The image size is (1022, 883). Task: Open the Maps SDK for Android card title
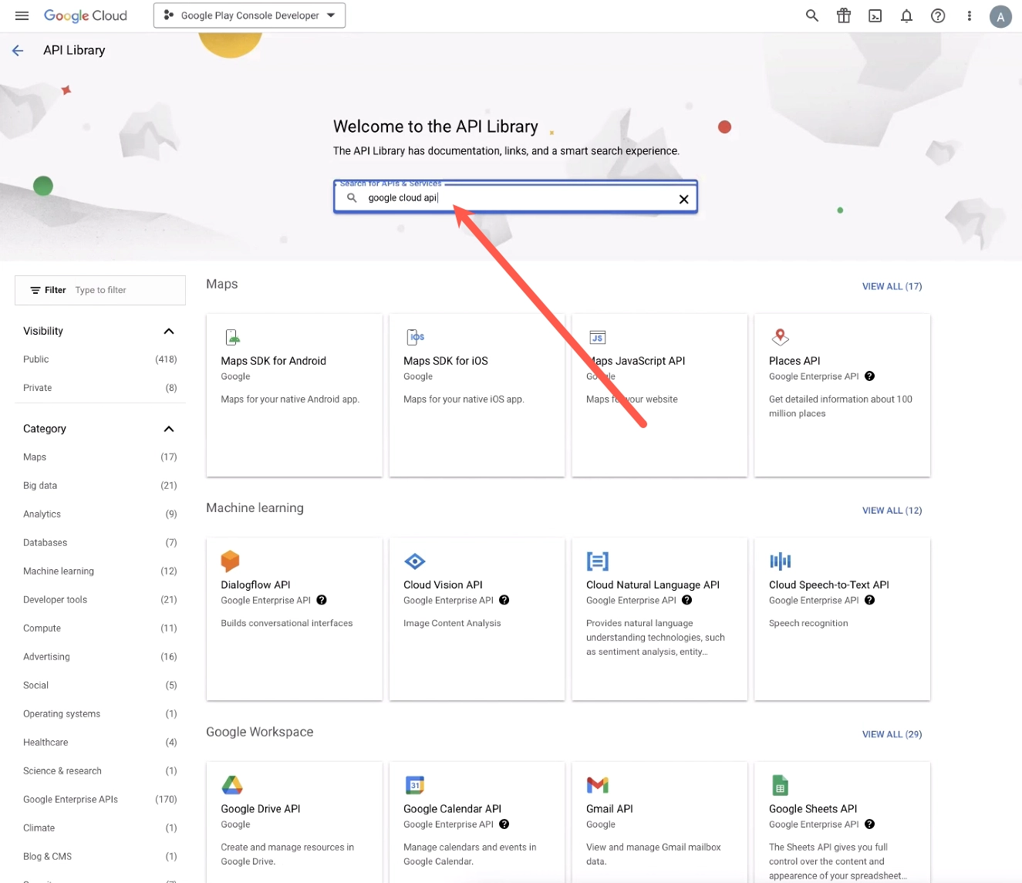[x=273, y=361]
